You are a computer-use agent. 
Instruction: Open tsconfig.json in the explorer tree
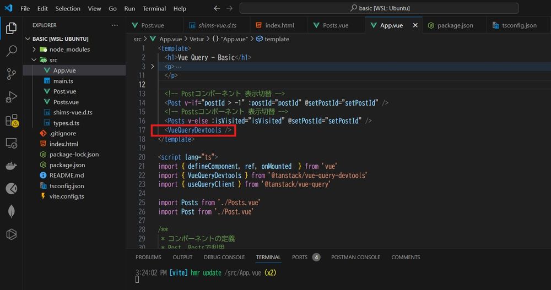click(74, 186)
